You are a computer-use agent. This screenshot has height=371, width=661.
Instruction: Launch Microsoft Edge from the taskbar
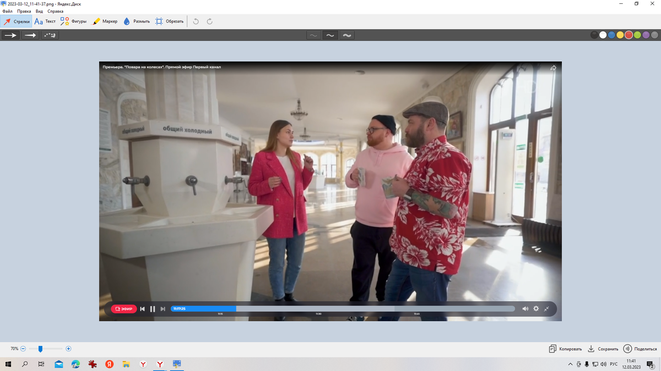tap(75, 364)
